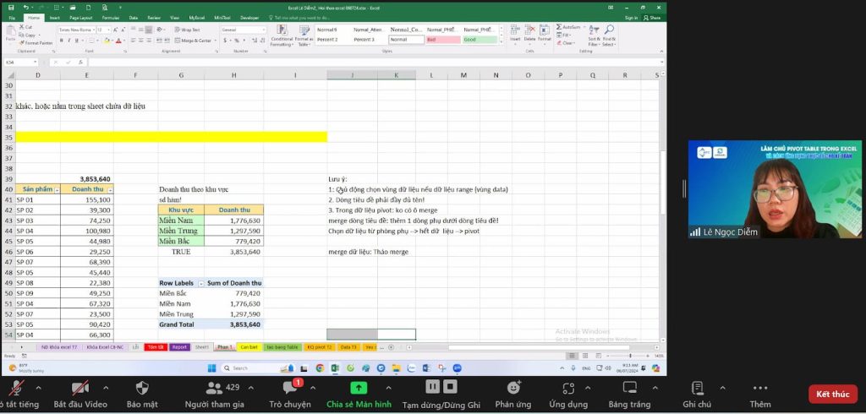
Task: Open Sort & Filter
Action: (595, 35)
